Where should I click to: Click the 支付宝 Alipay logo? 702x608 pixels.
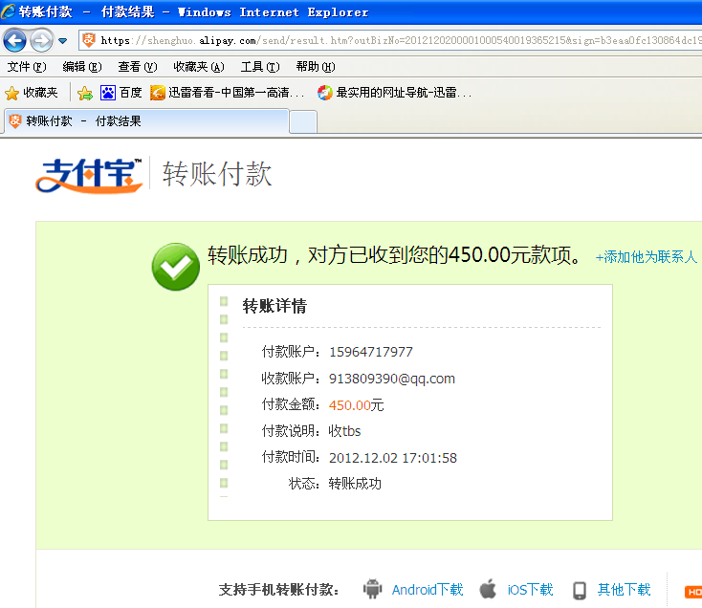tap(89, 175)
